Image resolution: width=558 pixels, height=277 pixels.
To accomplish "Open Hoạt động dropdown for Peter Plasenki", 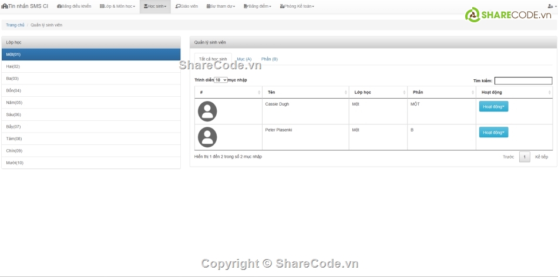I will (493, 132).
